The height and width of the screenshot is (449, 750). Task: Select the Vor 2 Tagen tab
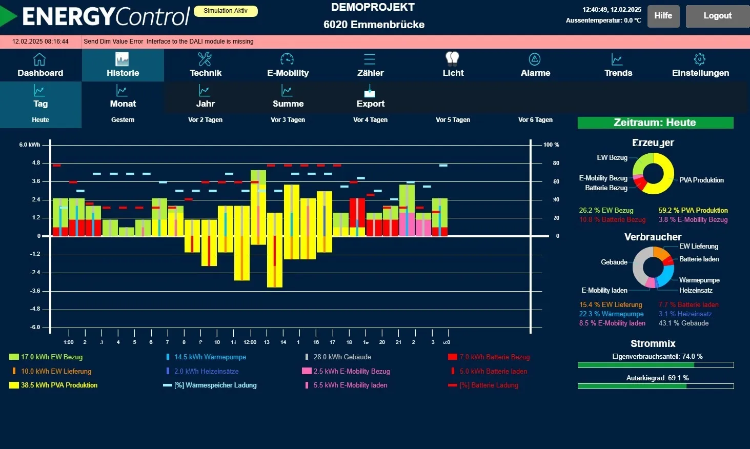pos(206,120)
